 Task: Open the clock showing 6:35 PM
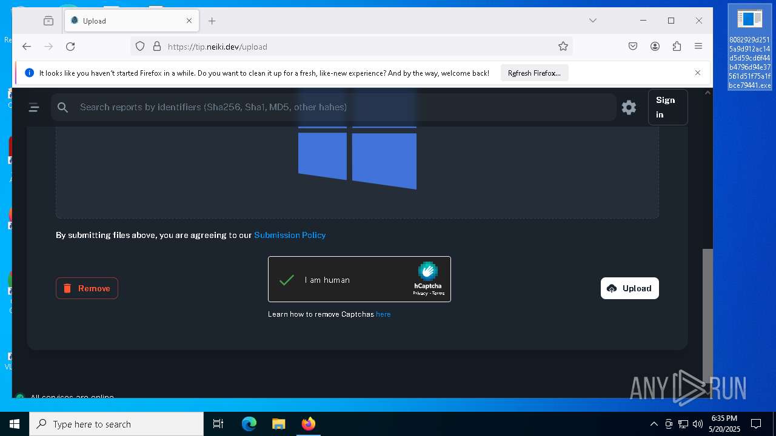(x=724, y=423)
